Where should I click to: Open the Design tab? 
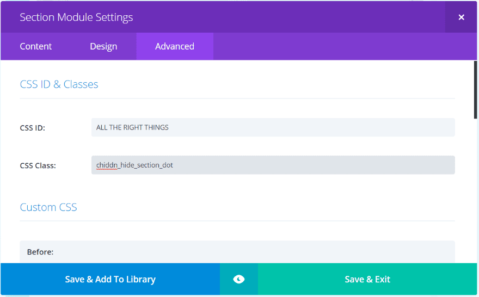(x=103, y=46)
